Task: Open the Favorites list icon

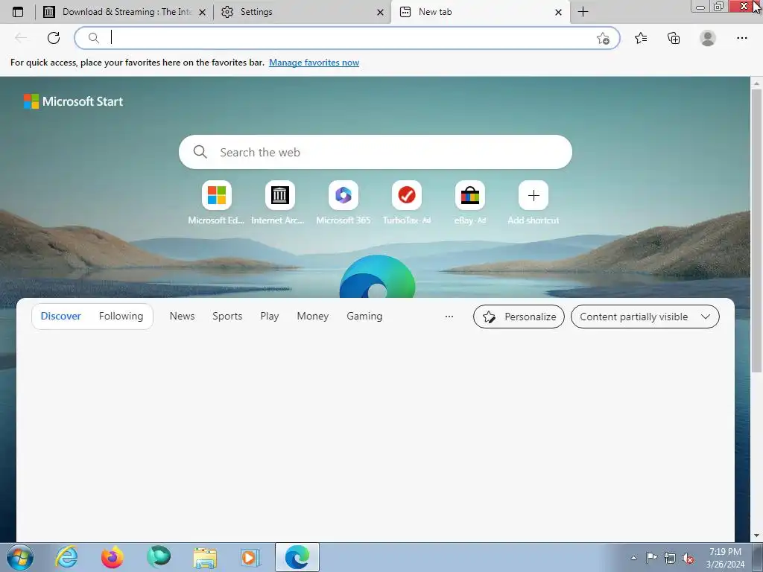Action: click(641, 38)
